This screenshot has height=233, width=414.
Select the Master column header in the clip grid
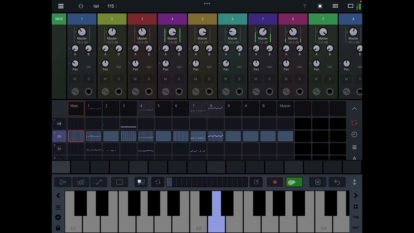tap(285, 109)
